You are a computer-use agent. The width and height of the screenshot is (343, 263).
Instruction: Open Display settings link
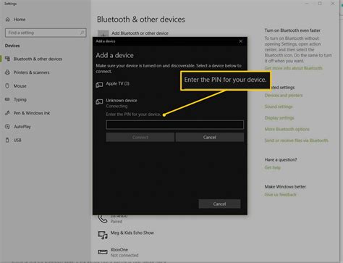coord(279,118)
